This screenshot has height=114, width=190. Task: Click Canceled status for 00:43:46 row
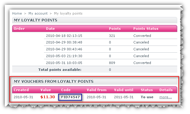tap(141, 49)
